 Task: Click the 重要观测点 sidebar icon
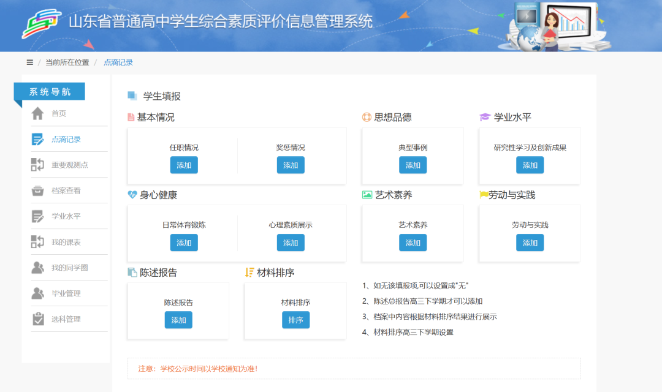(x=38, y=165)
